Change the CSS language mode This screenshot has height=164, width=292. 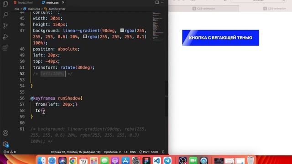click(133, 152)
